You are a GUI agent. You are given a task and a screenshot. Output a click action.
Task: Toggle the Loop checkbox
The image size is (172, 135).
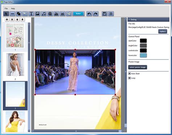[x=130, y=78]
